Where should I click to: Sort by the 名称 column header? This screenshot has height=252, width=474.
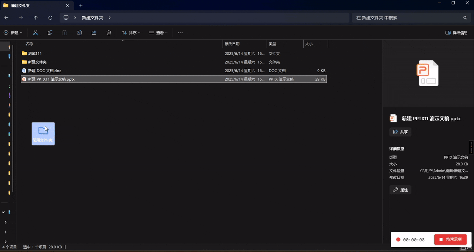(x=29, y=44)
